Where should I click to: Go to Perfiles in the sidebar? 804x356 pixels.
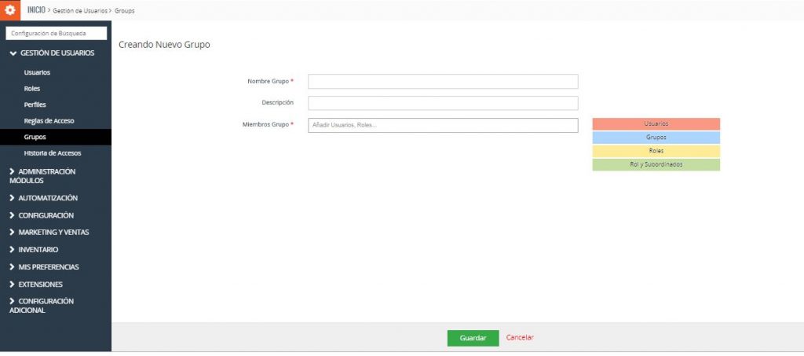point(35,105)
